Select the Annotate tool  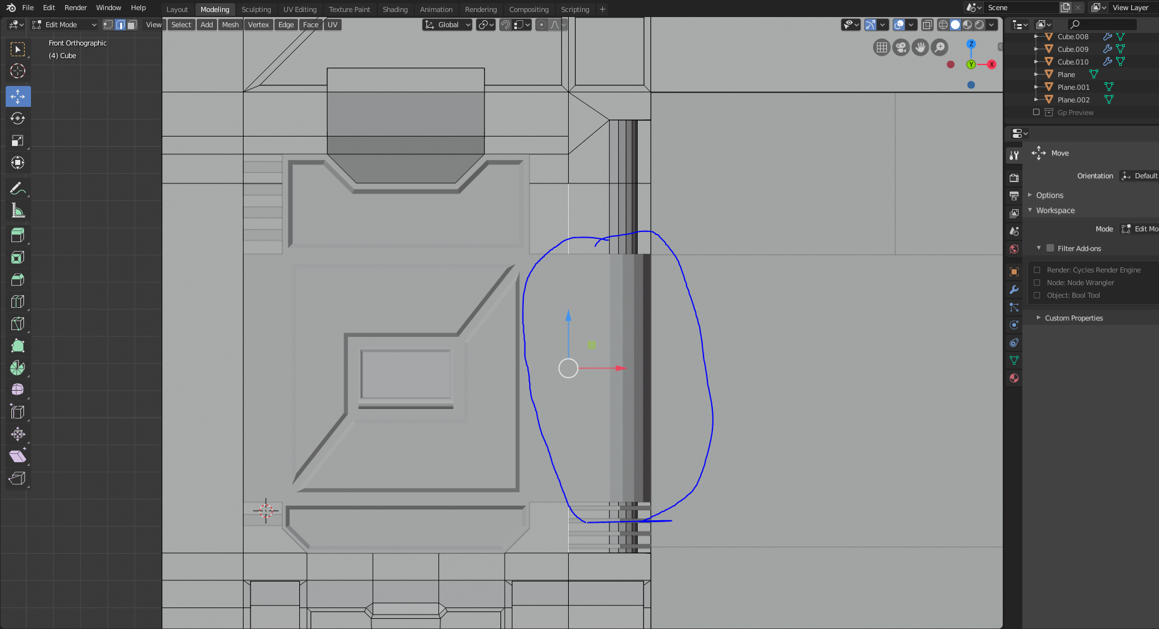point(18,188)
